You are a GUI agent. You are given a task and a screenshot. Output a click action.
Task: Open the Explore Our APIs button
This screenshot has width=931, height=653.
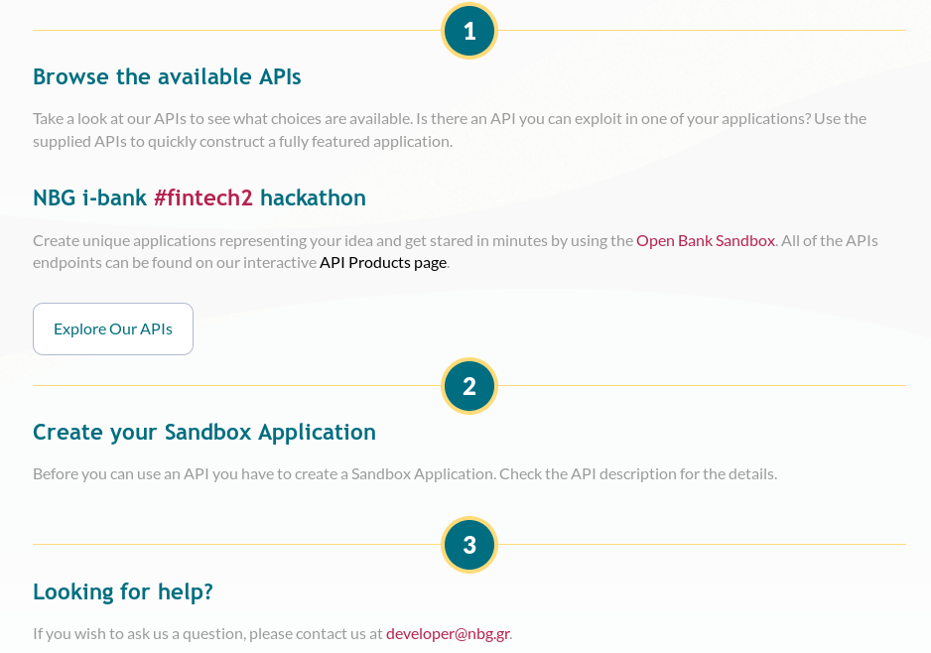113,328
